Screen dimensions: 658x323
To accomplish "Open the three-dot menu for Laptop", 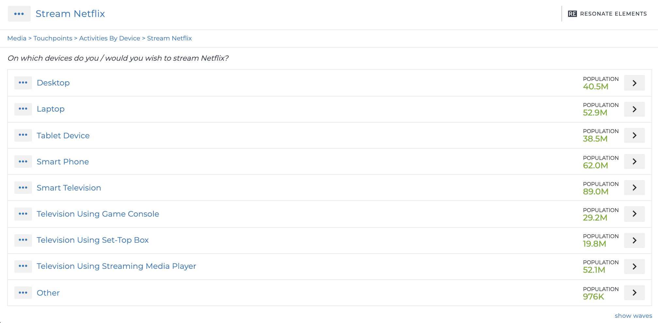I will coord(23,109).
